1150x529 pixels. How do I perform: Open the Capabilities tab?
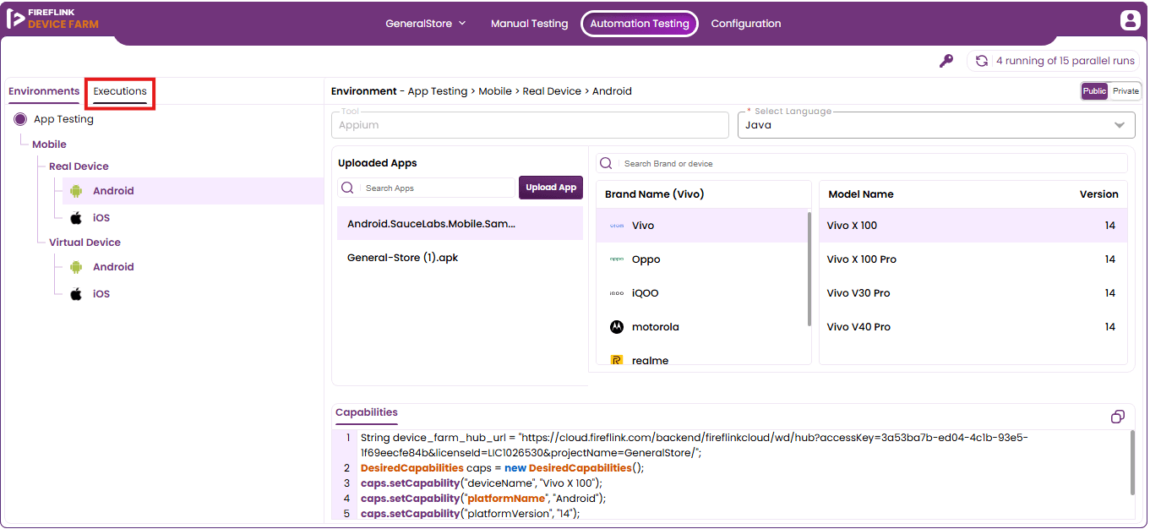pos(367,413)
